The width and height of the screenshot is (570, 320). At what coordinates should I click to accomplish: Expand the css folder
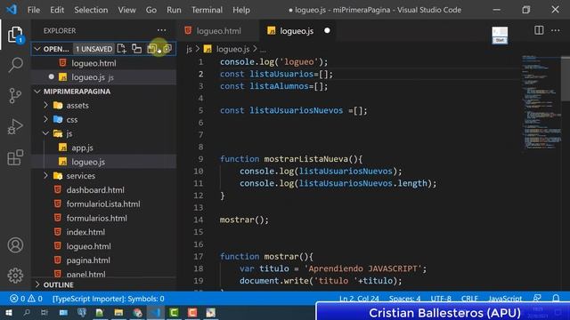pos(45,119)
